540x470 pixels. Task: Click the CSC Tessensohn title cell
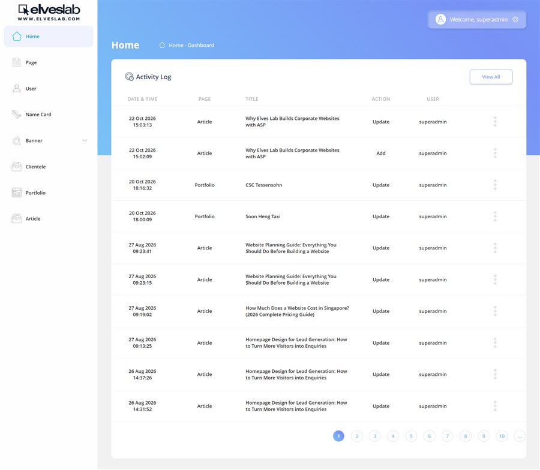264,185
